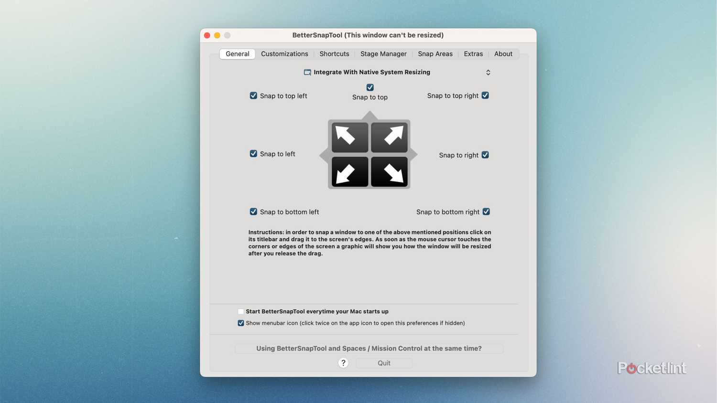Enable Start BetterSnapTool everytime your Mac starts up
The height and width of the screenshot is (403, 717).
(x=241, y=311)
